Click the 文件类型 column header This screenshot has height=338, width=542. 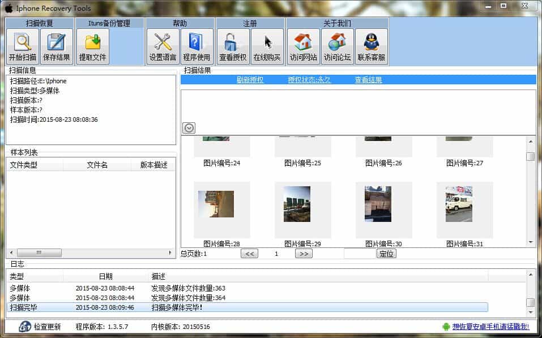tap(35, 165)
